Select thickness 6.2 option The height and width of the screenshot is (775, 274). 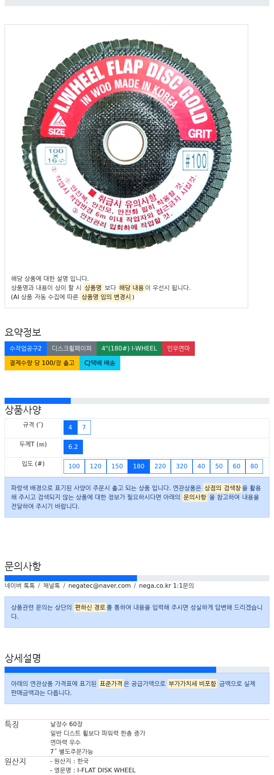tap(73, 447)
